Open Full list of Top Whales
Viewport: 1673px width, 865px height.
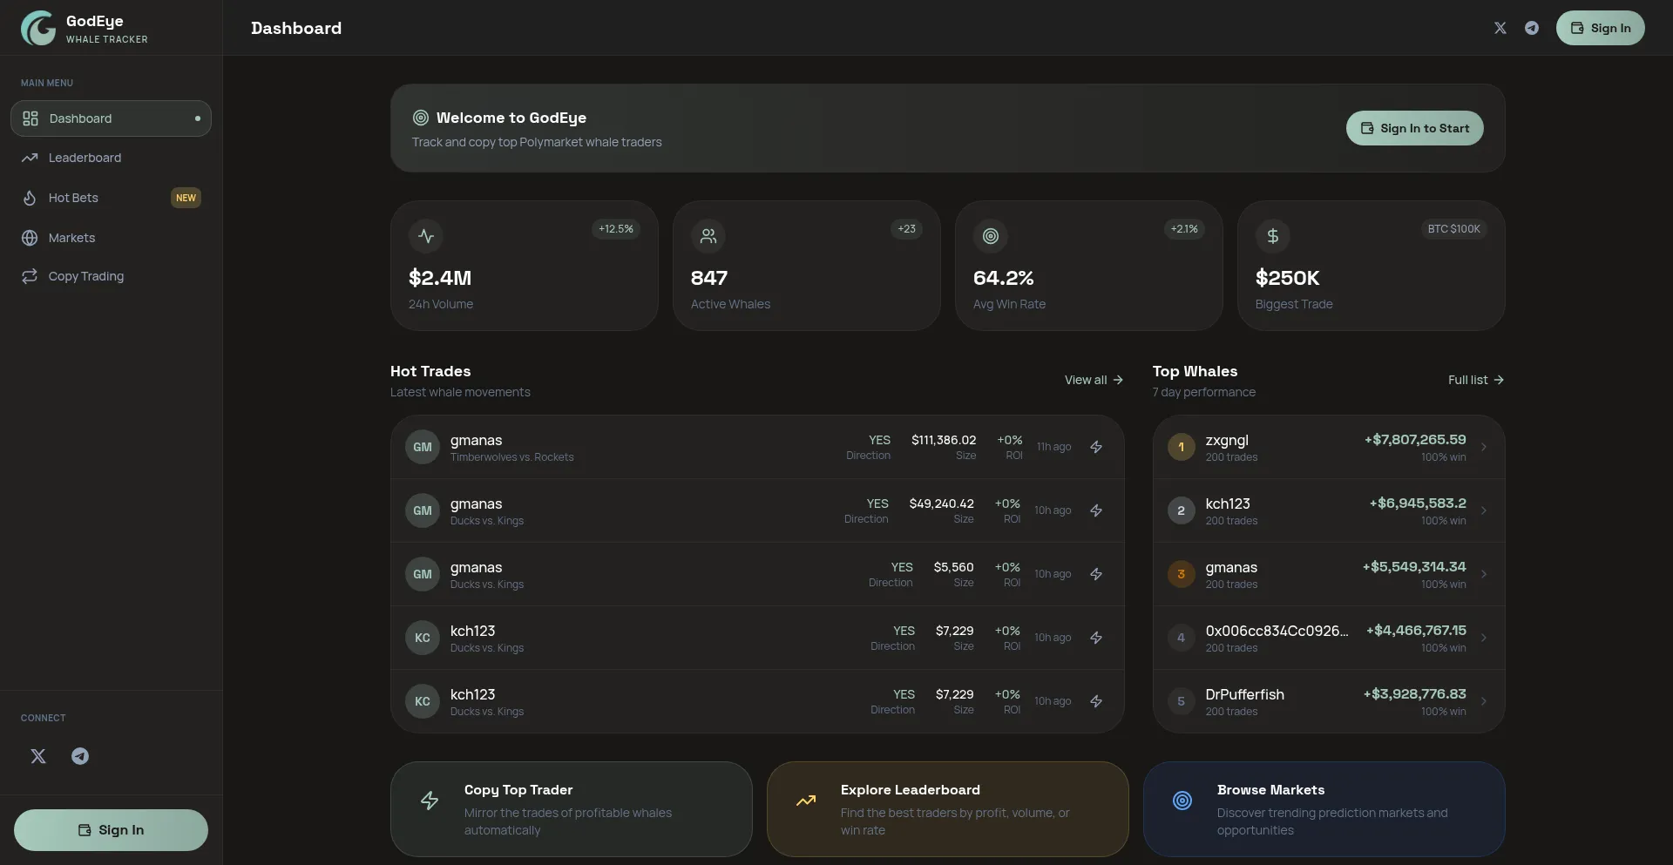(x=1475, y=380)
